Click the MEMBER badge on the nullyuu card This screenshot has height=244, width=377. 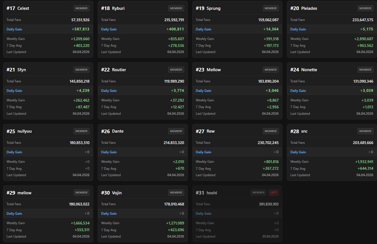pos(82,131)
